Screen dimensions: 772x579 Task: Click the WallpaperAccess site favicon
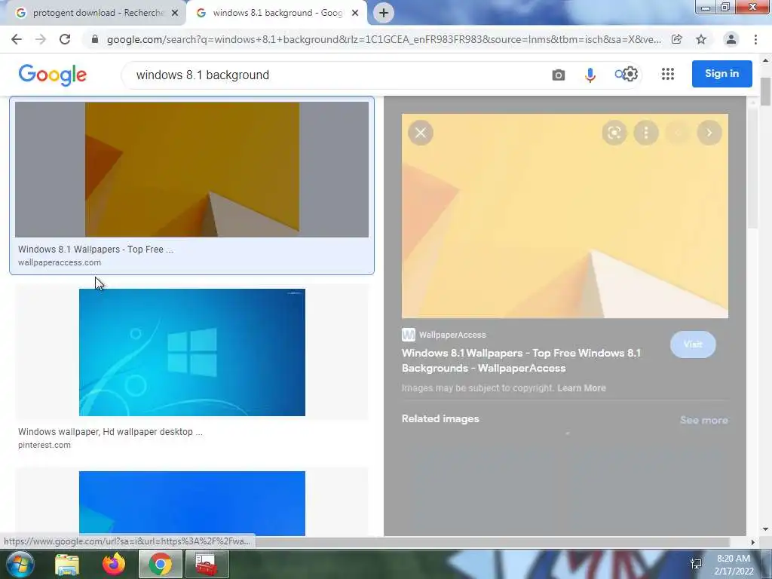[408, 335]
